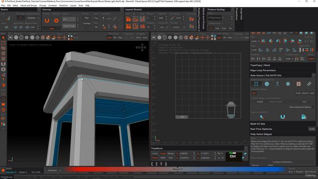Click the Optimize icon in Unwrap panel
The image size is (318, 179).
(x=56, y=20)
